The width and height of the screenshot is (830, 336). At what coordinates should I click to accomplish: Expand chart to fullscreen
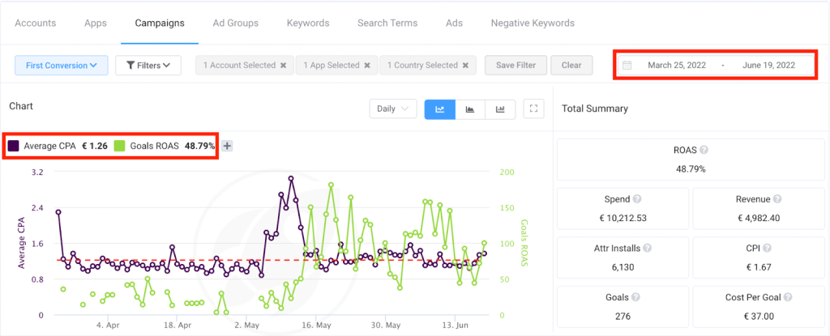533,109
